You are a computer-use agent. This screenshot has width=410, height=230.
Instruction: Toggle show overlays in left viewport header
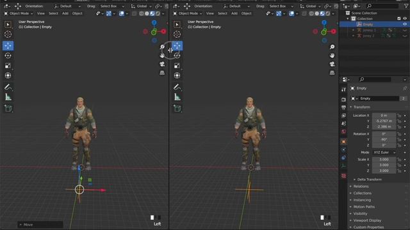[x=122, y=13]
